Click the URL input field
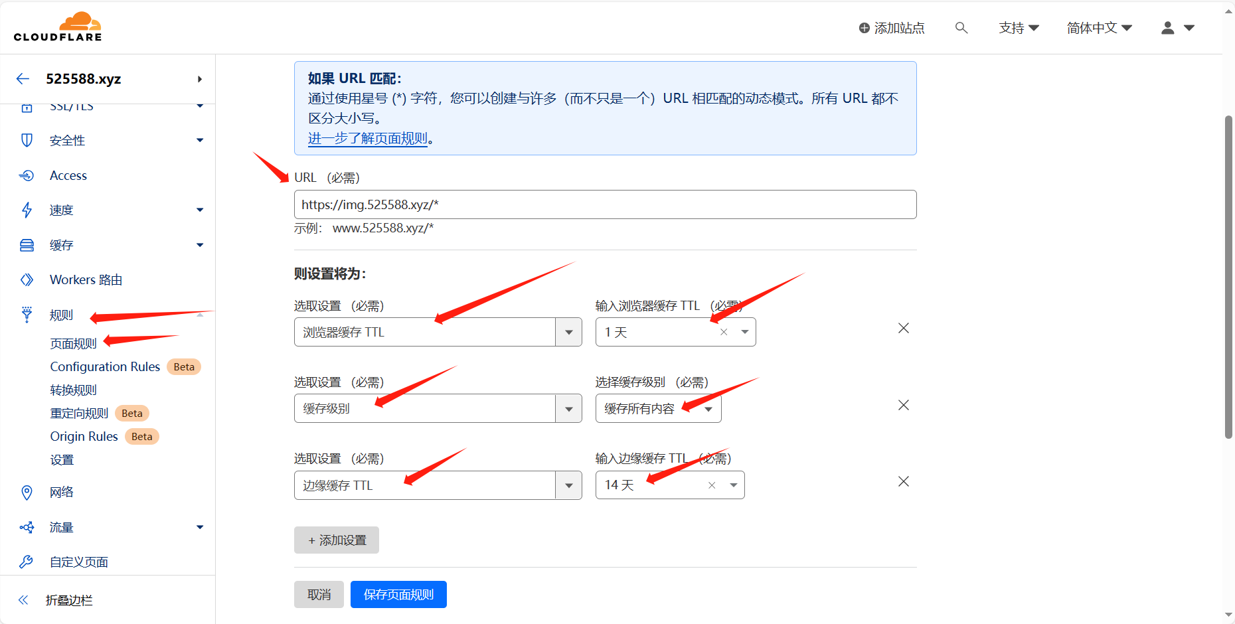The width and height of the screenshot is (1235, 624). coord(604,204)
